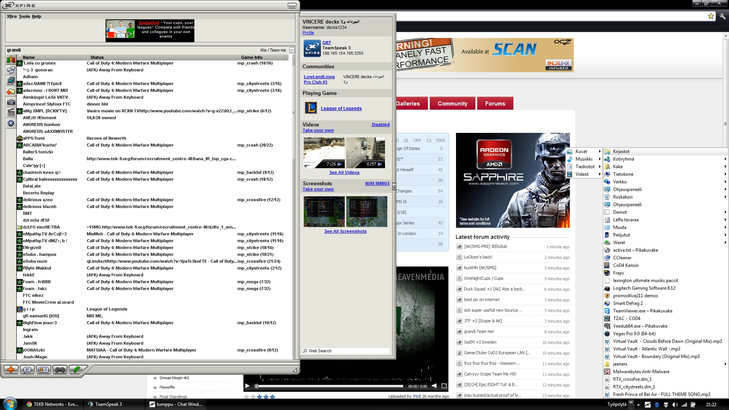Image resolution: width=729 pixels, height=410 pixels.
Task: Open the 6:57 video thumbnail
Action: 366,153
